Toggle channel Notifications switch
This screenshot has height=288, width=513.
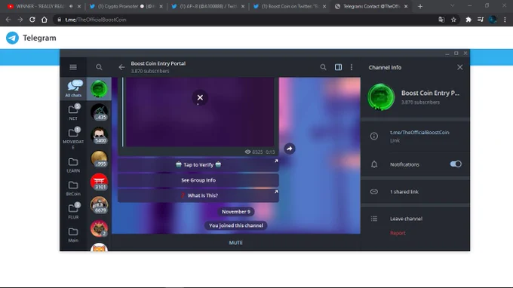point(456,164)
